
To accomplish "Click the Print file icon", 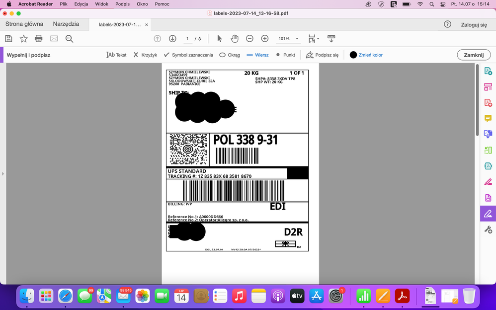I will [x=39, y=39].
